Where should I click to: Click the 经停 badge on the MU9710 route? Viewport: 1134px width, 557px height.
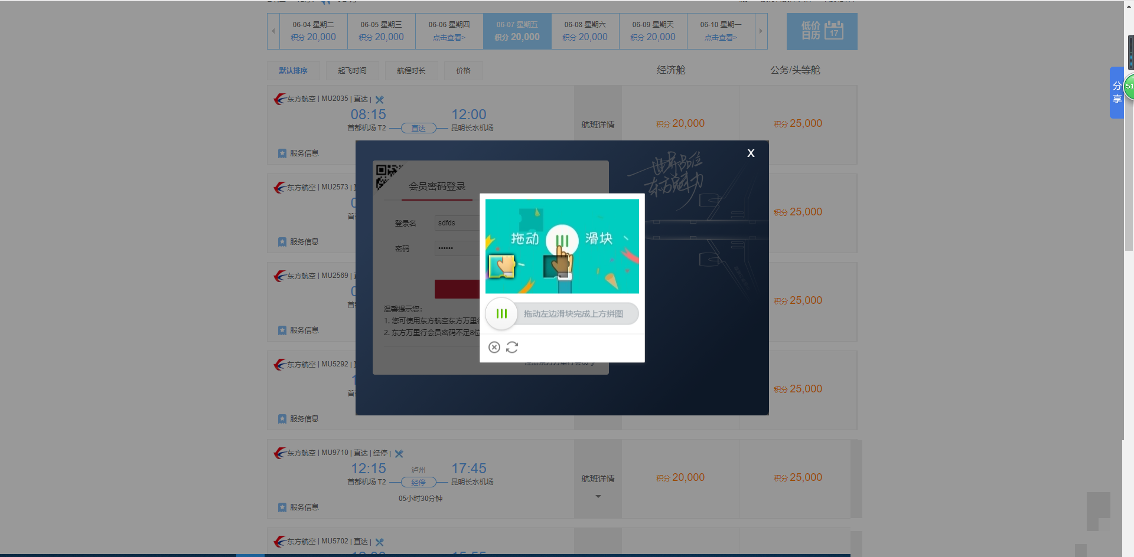419,482
